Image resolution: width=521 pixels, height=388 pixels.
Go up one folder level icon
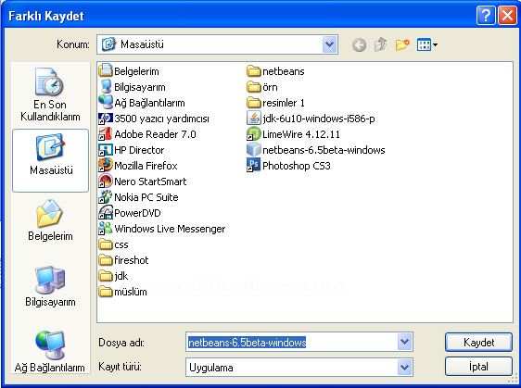(381, 44)
